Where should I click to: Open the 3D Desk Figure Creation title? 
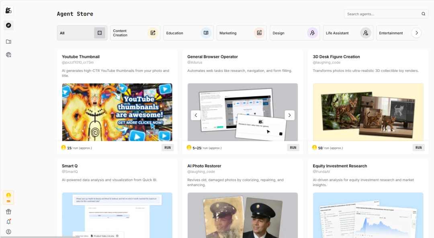[336, 57]
